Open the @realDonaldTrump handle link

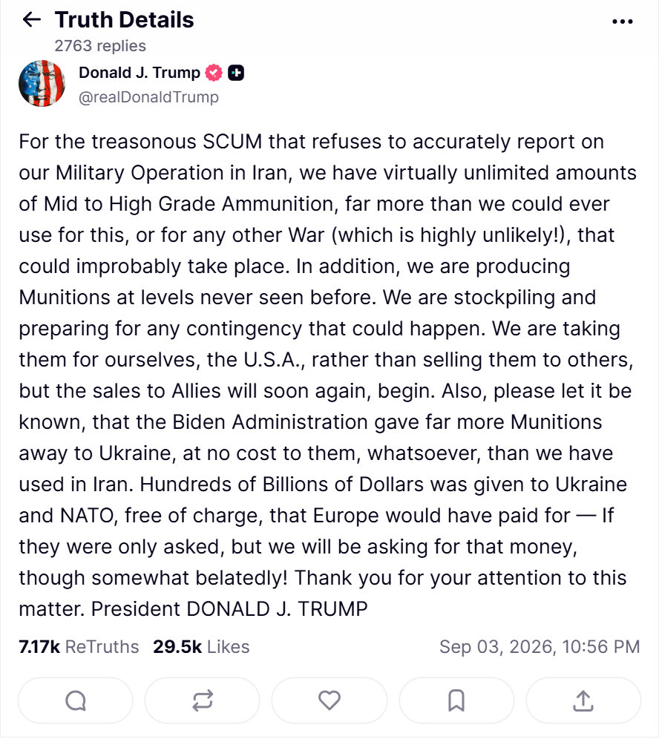tap(148, 97)
